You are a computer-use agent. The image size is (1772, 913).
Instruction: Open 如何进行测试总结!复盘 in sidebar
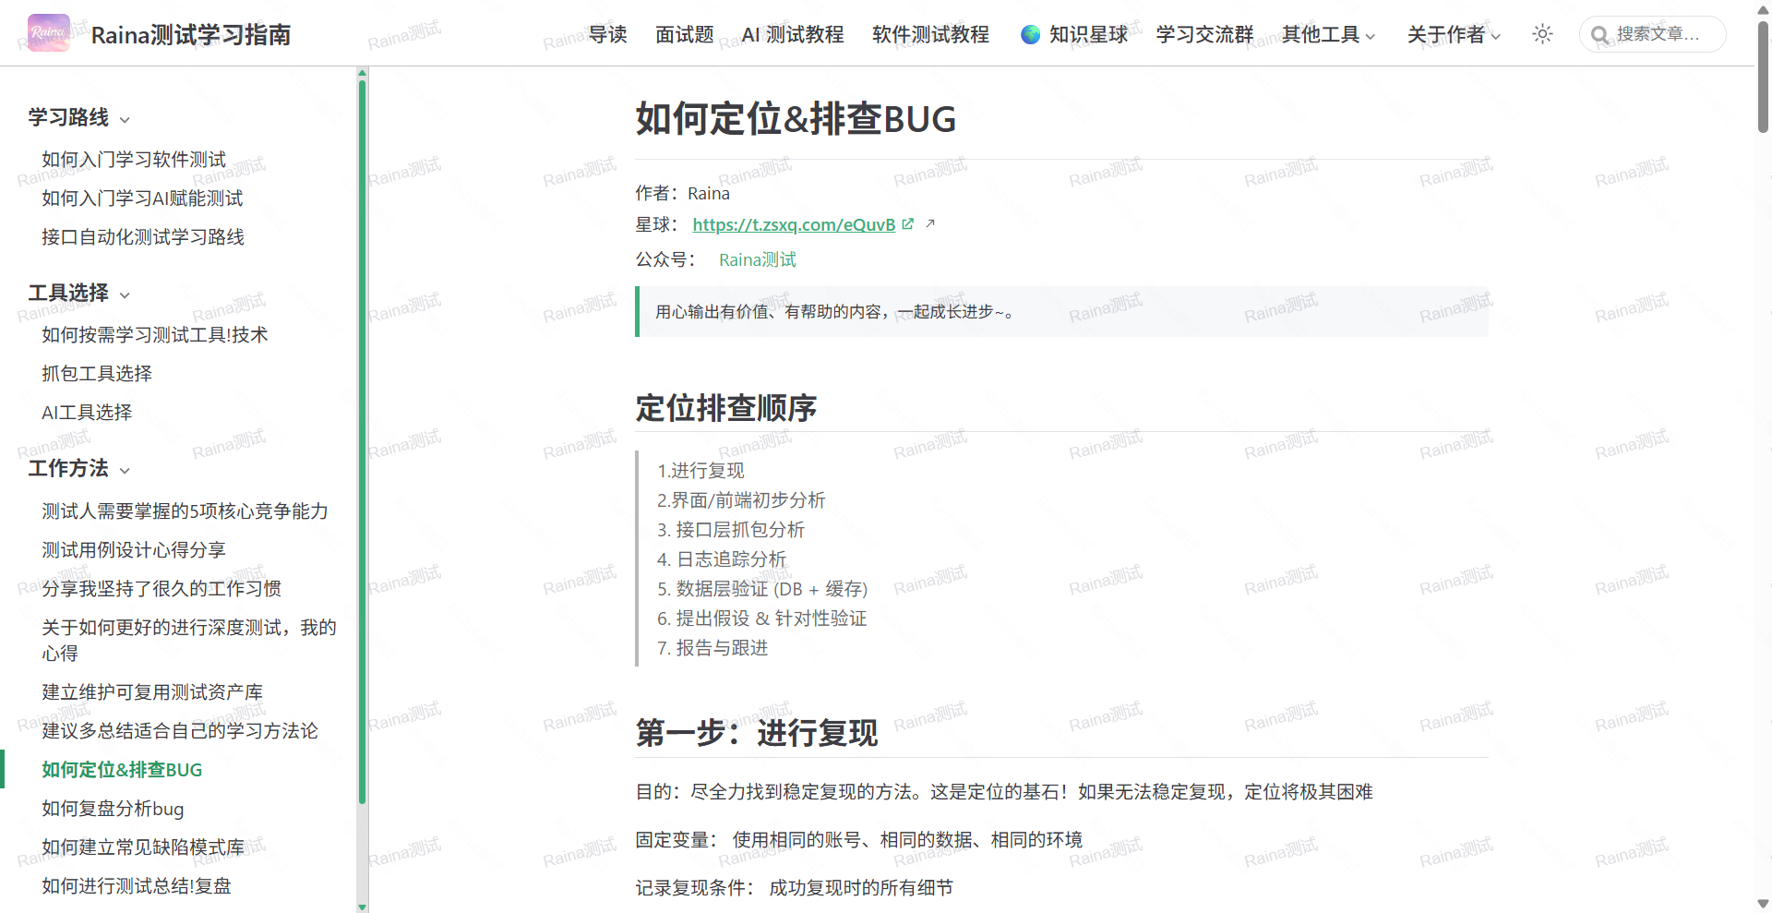[137, 885]
